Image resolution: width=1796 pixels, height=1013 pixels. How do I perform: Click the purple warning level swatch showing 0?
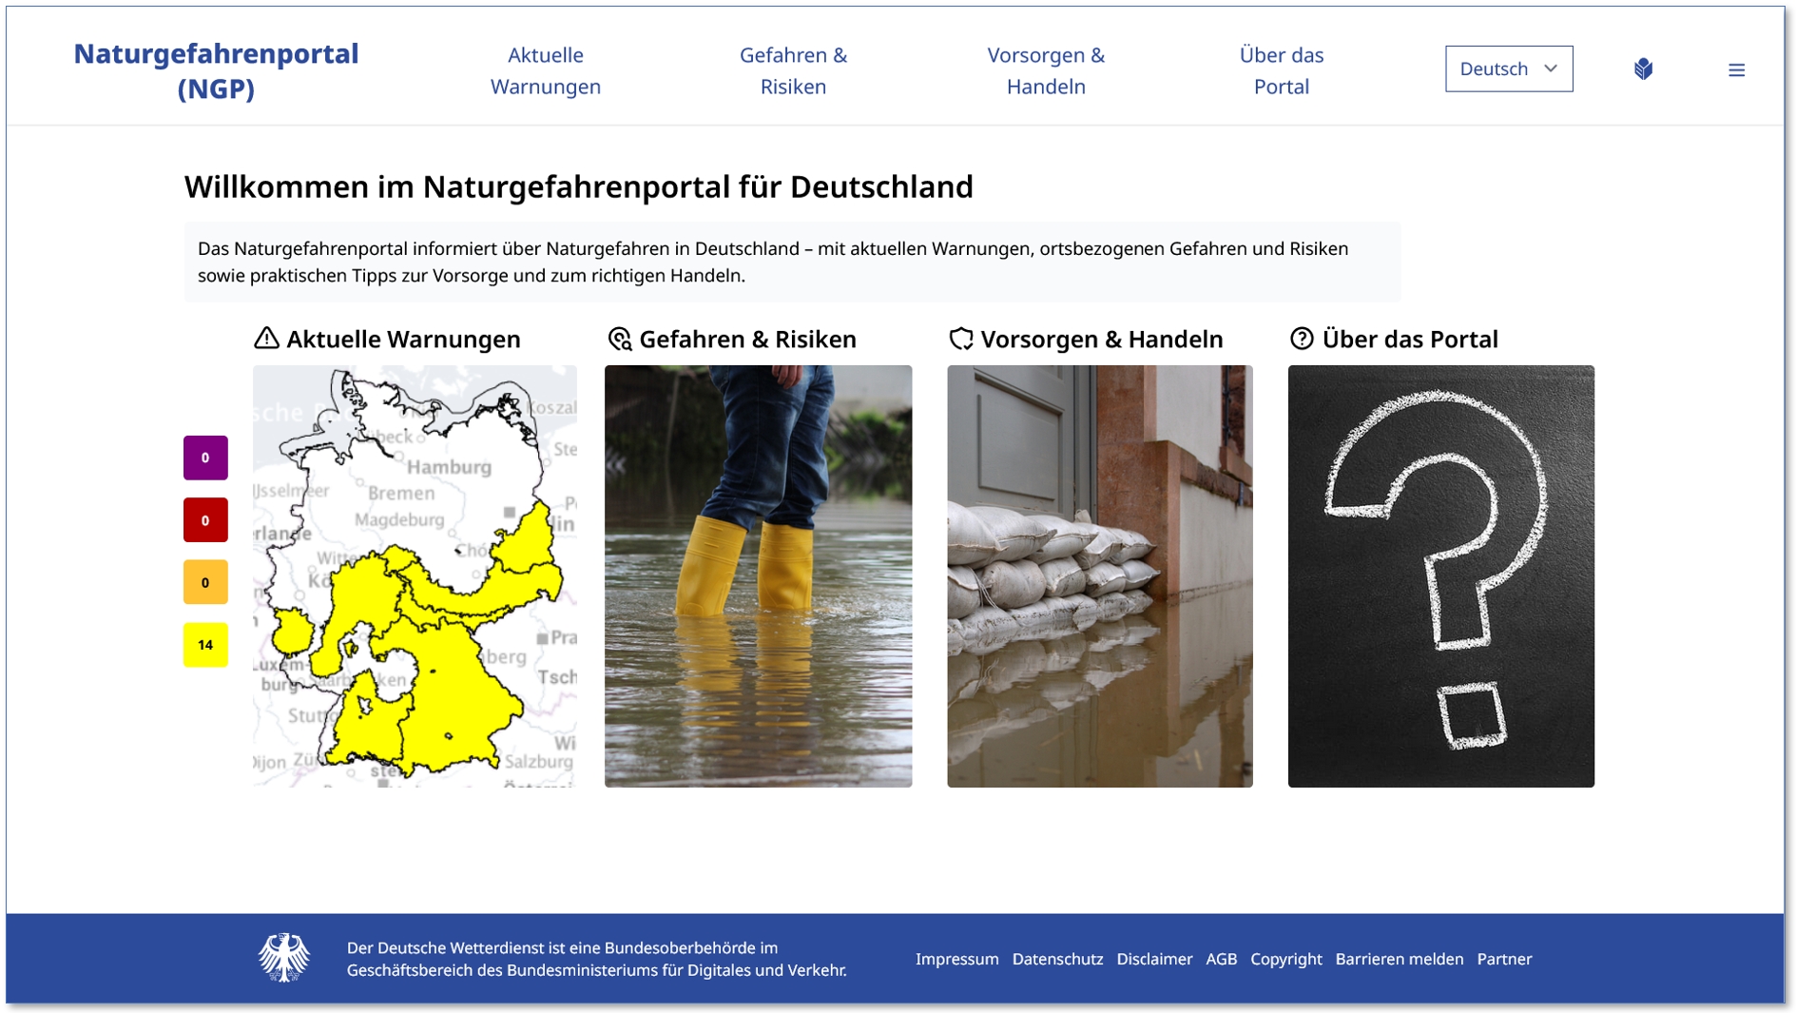205,458
